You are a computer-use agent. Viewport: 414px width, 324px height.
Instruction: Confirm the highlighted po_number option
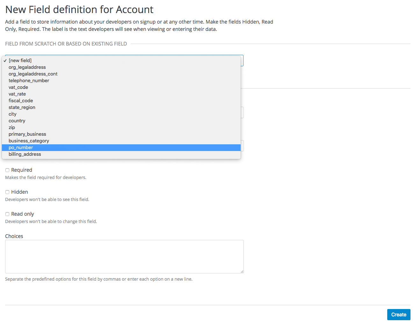[x=21, y=147]
